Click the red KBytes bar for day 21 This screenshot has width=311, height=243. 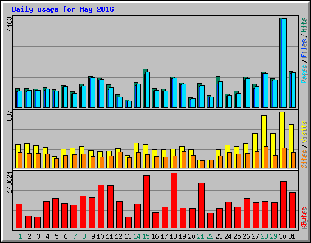(x=201, y=206)
